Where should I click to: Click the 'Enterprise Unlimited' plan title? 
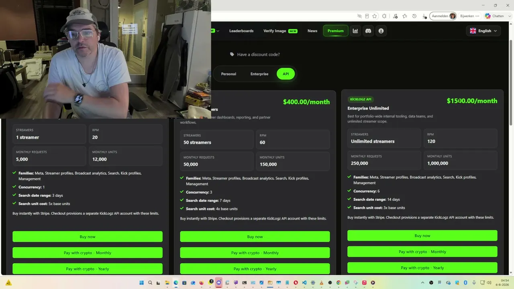[368, 108]
